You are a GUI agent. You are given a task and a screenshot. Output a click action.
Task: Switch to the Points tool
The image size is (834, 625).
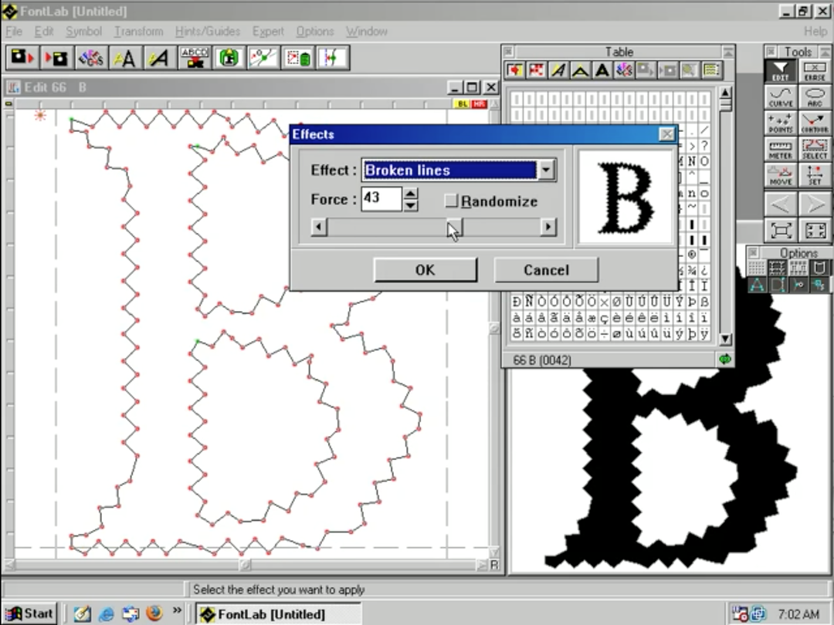[781, 121]
